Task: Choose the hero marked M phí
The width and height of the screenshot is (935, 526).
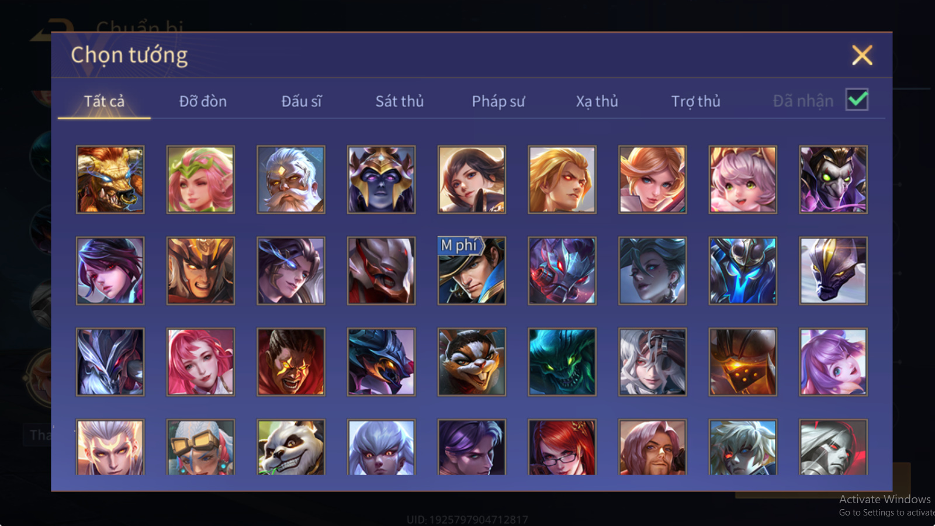Action: pyautogui.click(x=472, y=271)
